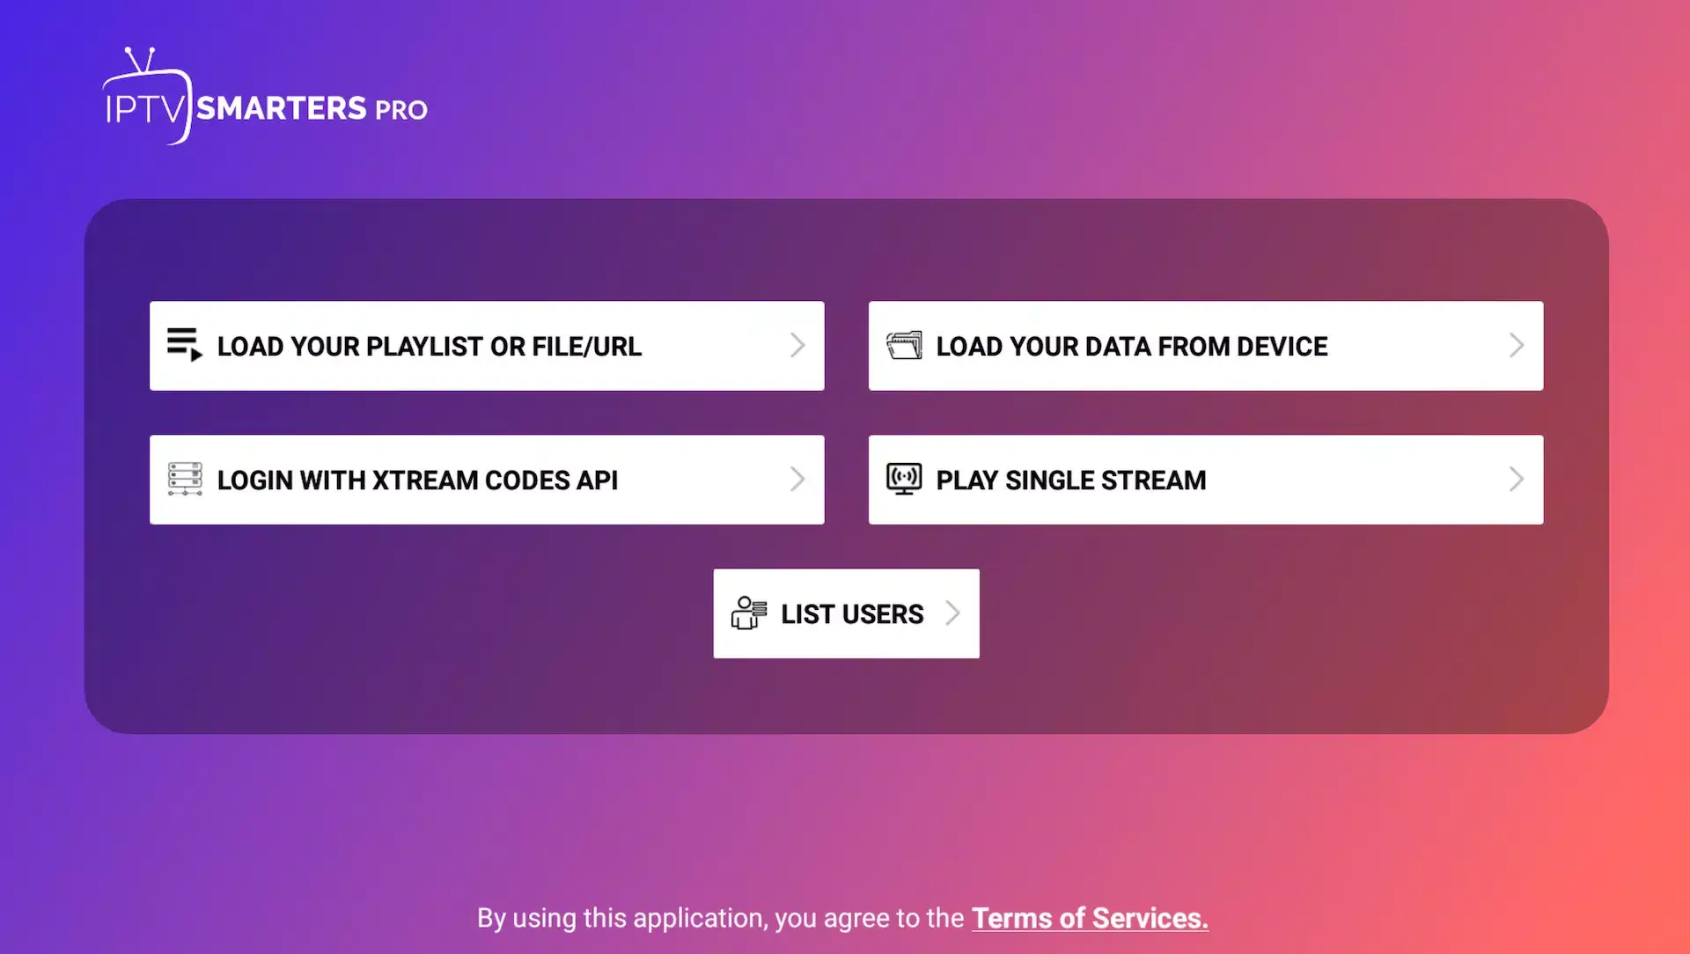
Task: Click the monitor stream display icon
Action: point(903,480)
